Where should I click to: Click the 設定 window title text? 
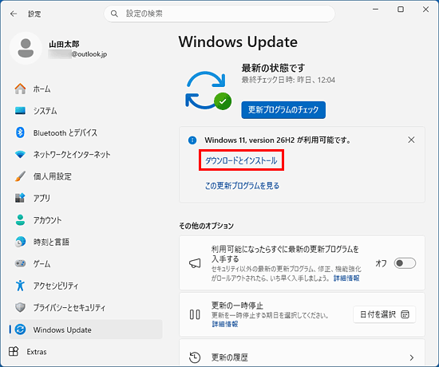point(34,14)
